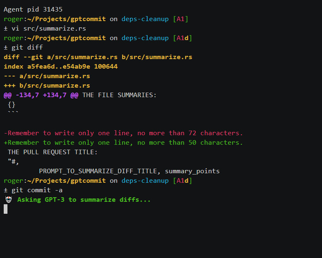This screenshot has width=322, height=258.
Task: Click the added line with '50 characters'
Action: 123,143
